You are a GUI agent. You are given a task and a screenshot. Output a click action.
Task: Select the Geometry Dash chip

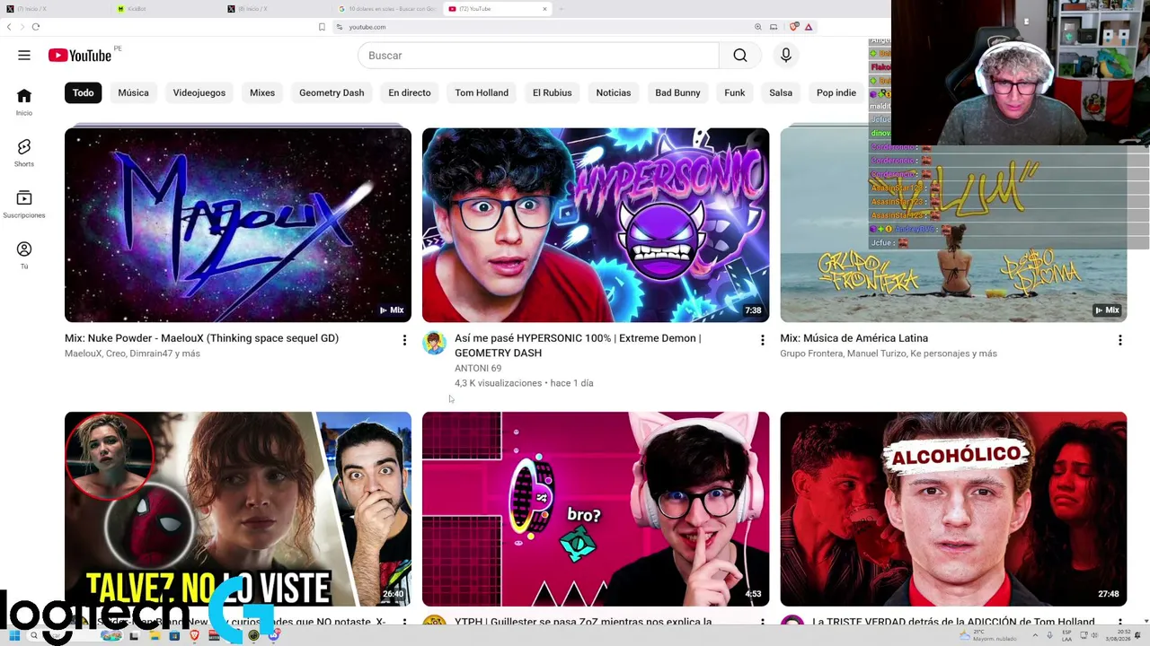[332, 92]
